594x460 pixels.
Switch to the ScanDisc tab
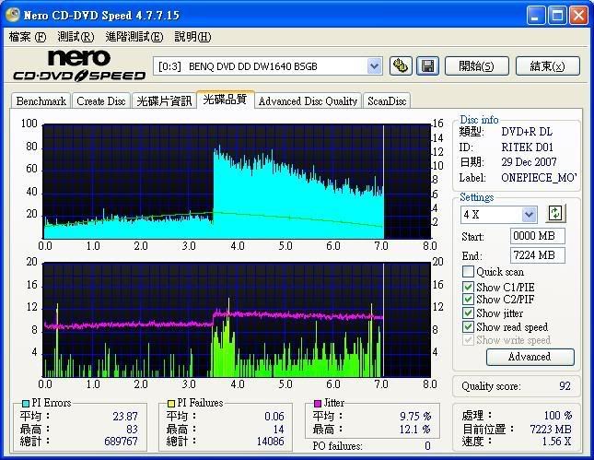(387, 100)
